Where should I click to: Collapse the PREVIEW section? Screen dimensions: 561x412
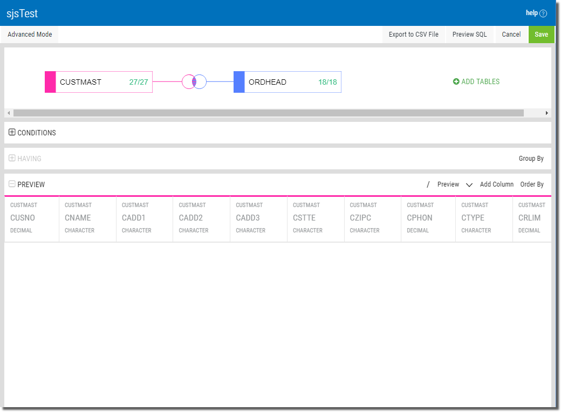(11, 183)
